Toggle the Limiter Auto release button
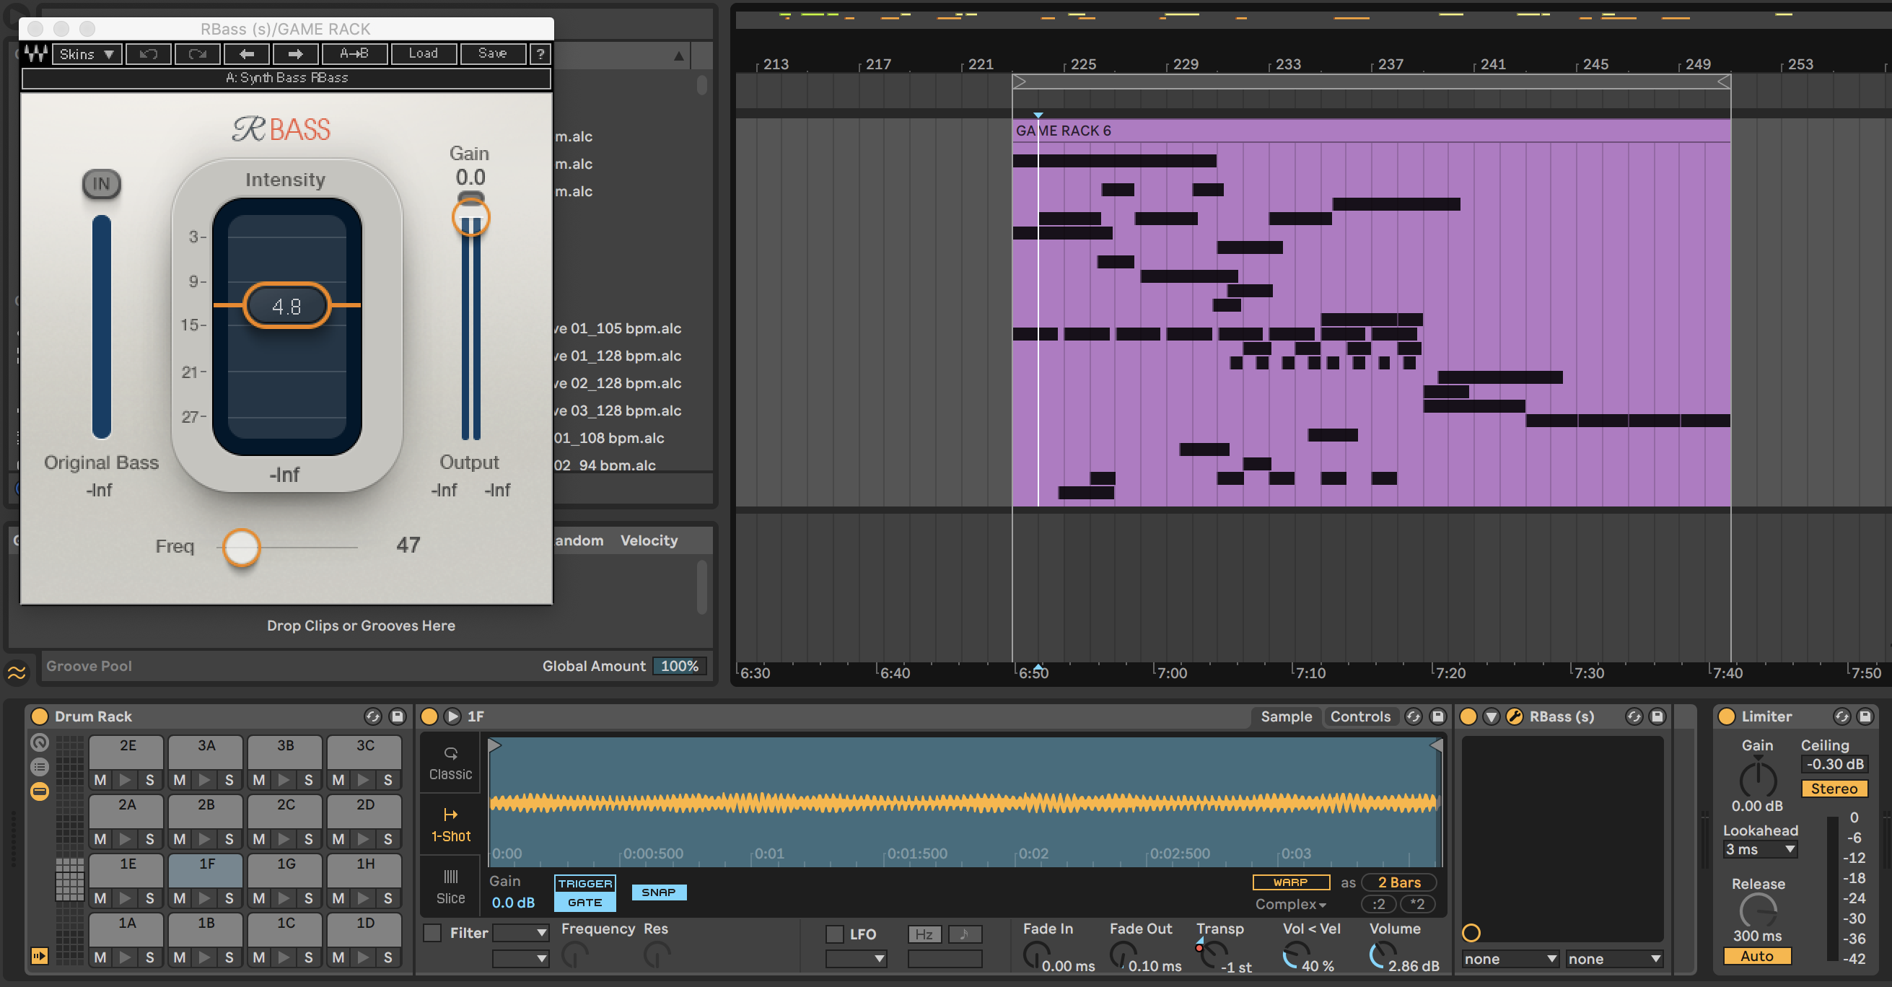The image size is (1892, 987). pyautogui.click(x=1756, y=955)
